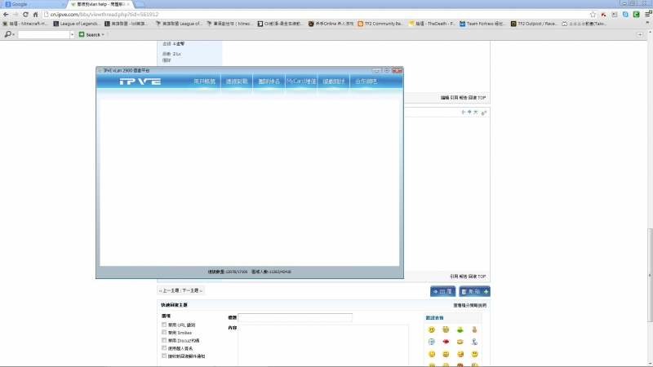
Task: Insert the first smiley in third row
Action: point(432,354)
